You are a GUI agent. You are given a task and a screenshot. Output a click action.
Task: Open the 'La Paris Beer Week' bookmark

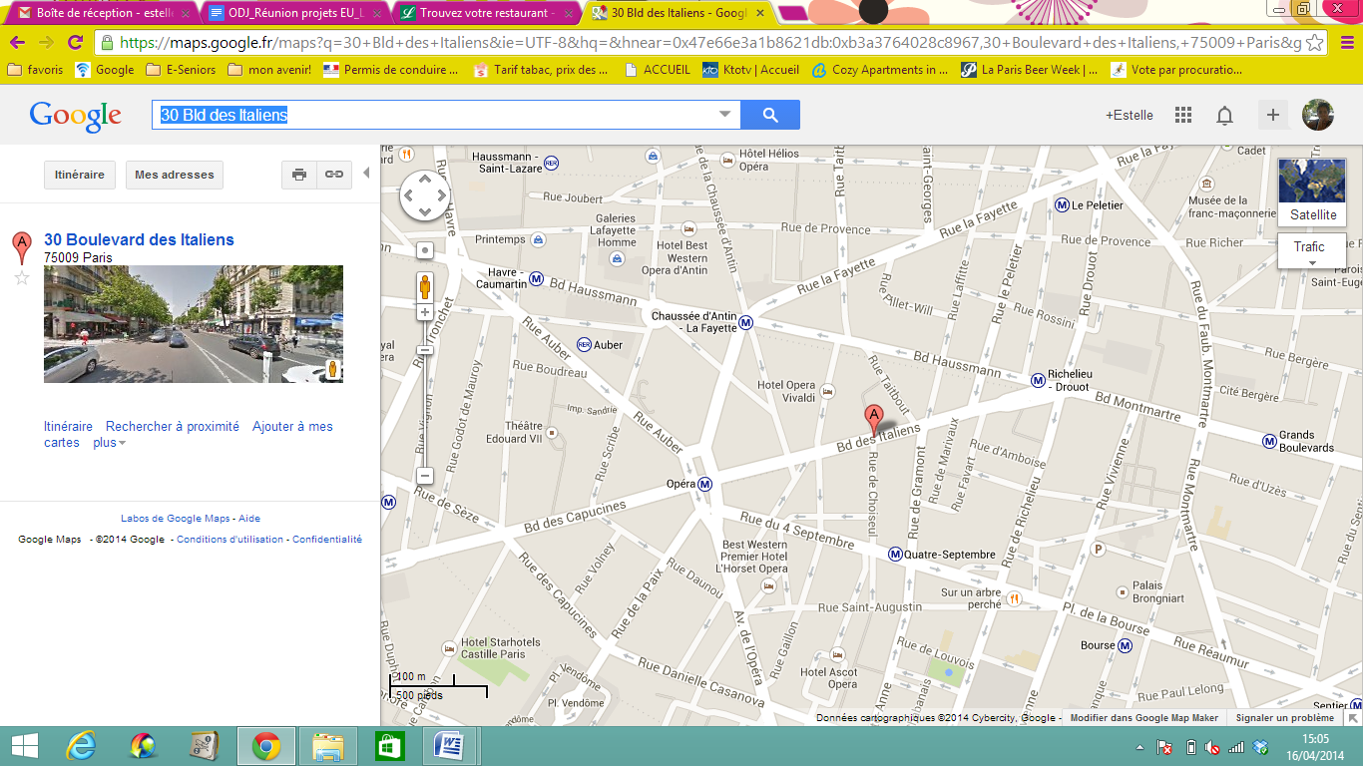click(x=1029, y=70)
